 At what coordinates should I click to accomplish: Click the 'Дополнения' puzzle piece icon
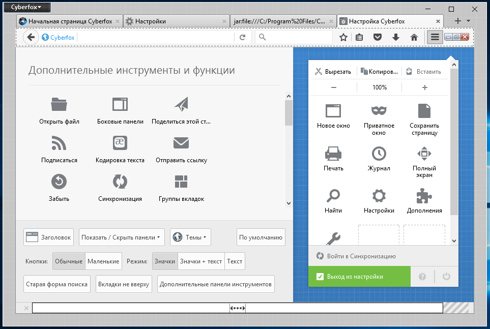(424, 196)
